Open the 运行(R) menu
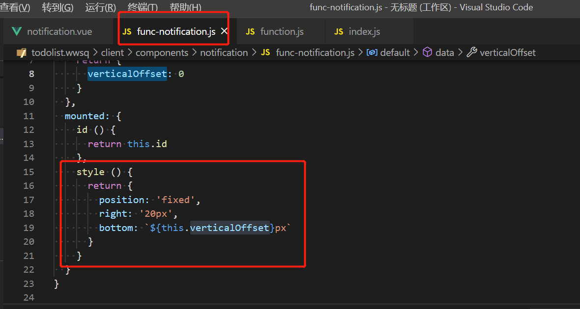 (100, 7)
